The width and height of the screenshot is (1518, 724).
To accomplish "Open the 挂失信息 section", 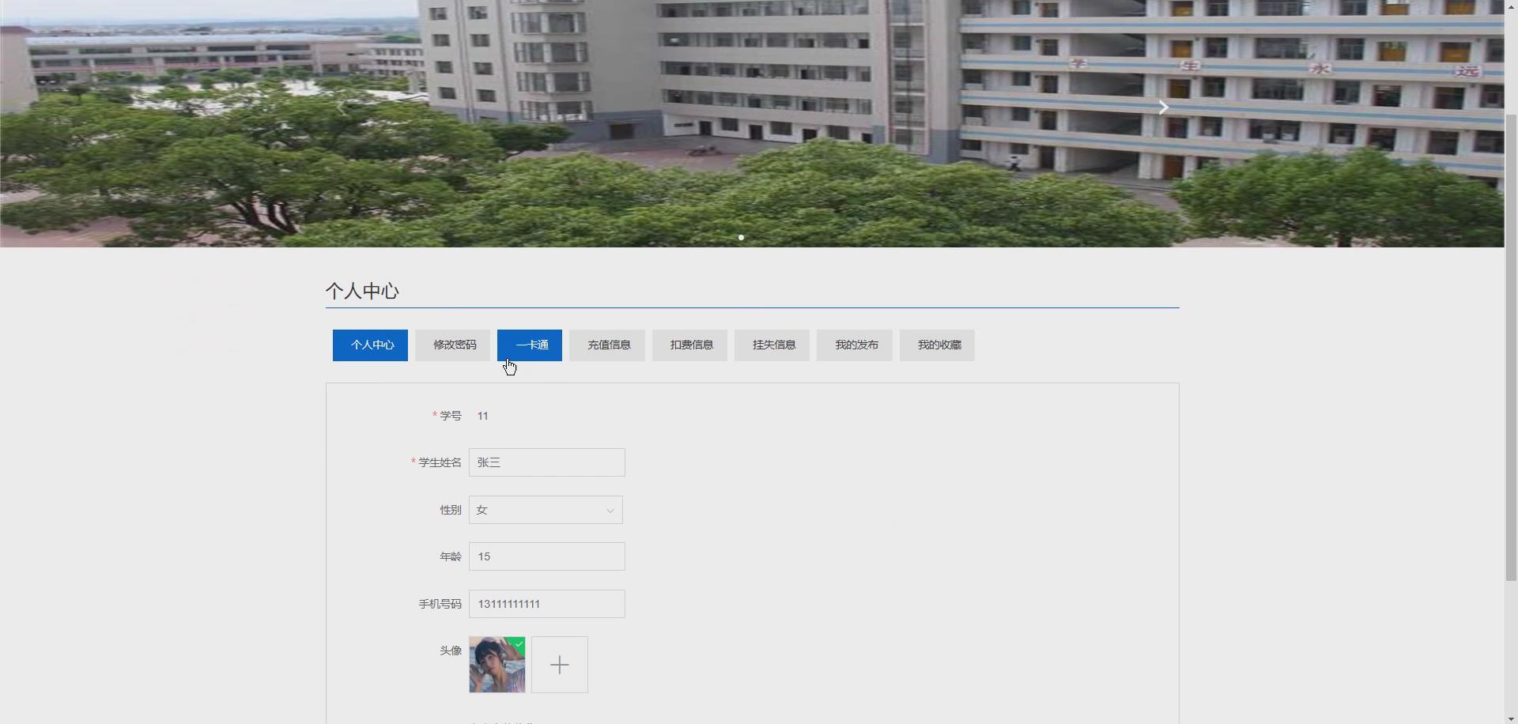I will tap(772, 345).
